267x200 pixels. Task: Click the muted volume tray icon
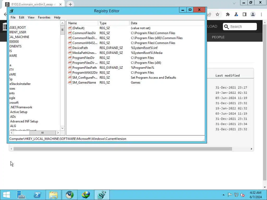242,195
